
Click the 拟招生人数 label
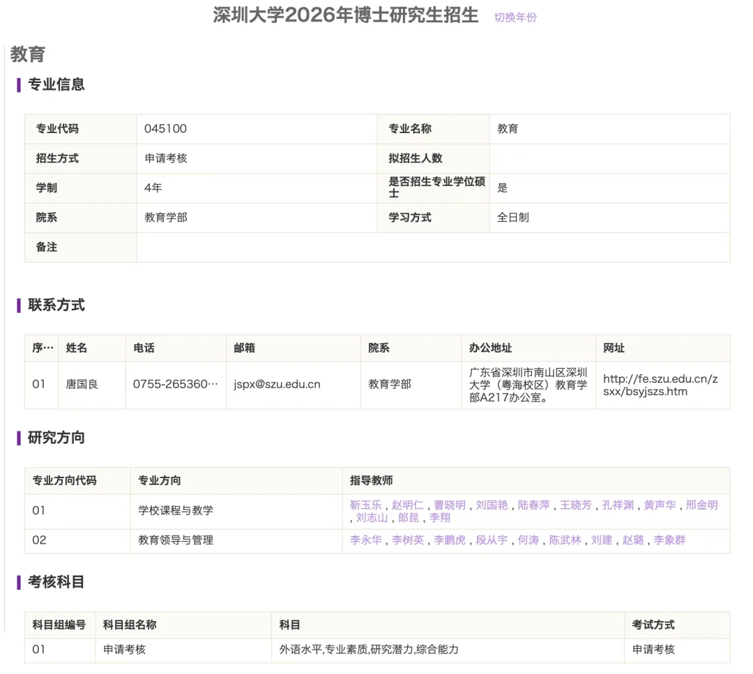416,158
